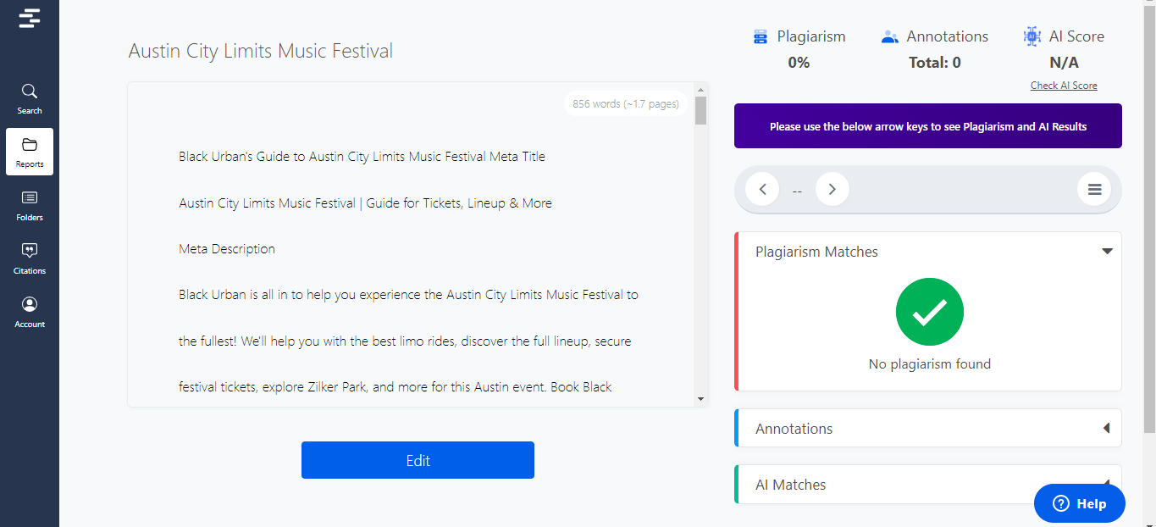The width and height of the screenshot is (1156, 527).
Task: Click the document text scrollbar up arrow
Action: click(x=700, y=89)
